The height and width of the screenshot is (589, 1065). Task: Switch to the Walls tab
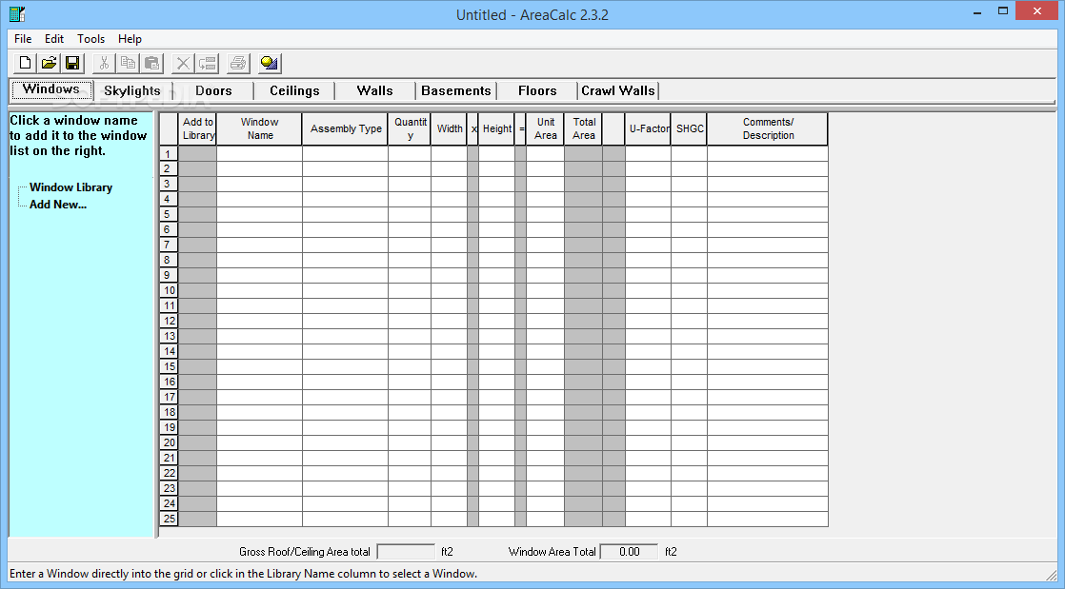tap(375, 91)
